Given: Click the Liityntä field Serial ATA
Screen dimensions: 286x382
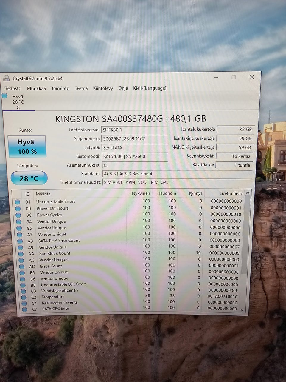Looking at the screenshot, I should click(134, 147).
